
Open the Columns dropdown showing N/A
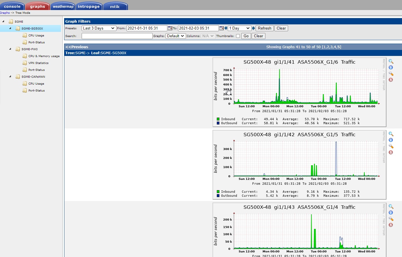208,36
